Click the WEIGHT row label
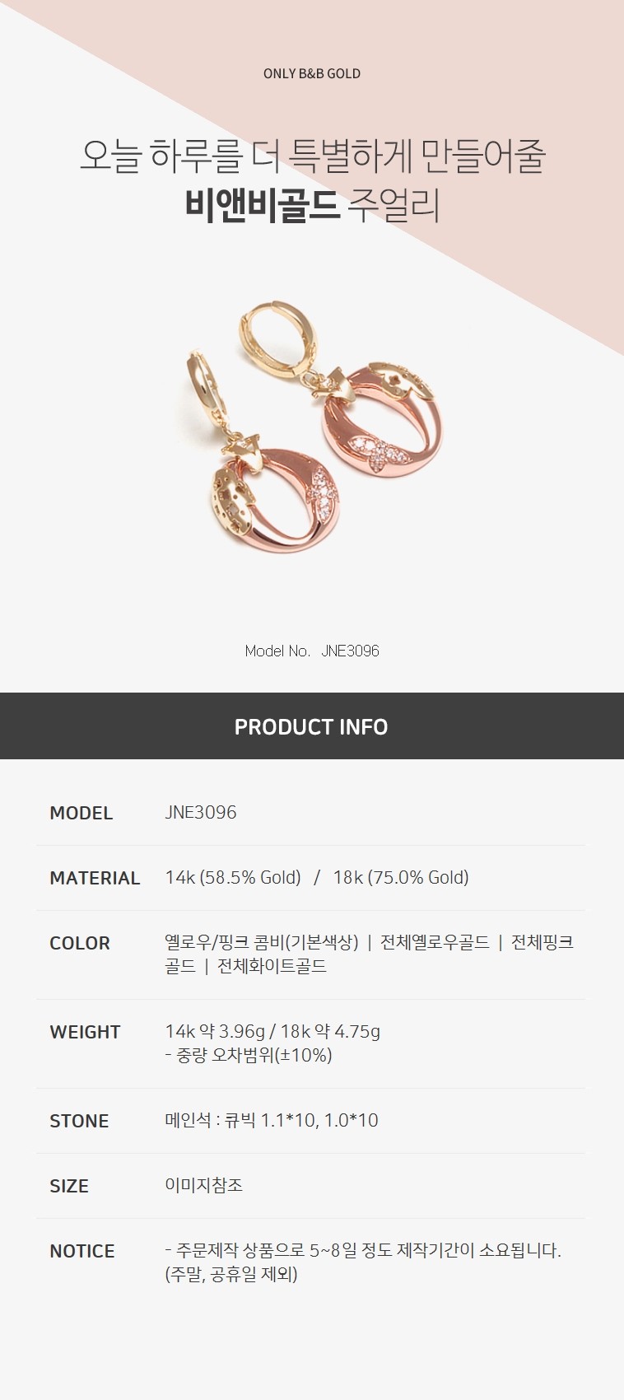This screenshot has height=1400, width=624. point(85,1032)
